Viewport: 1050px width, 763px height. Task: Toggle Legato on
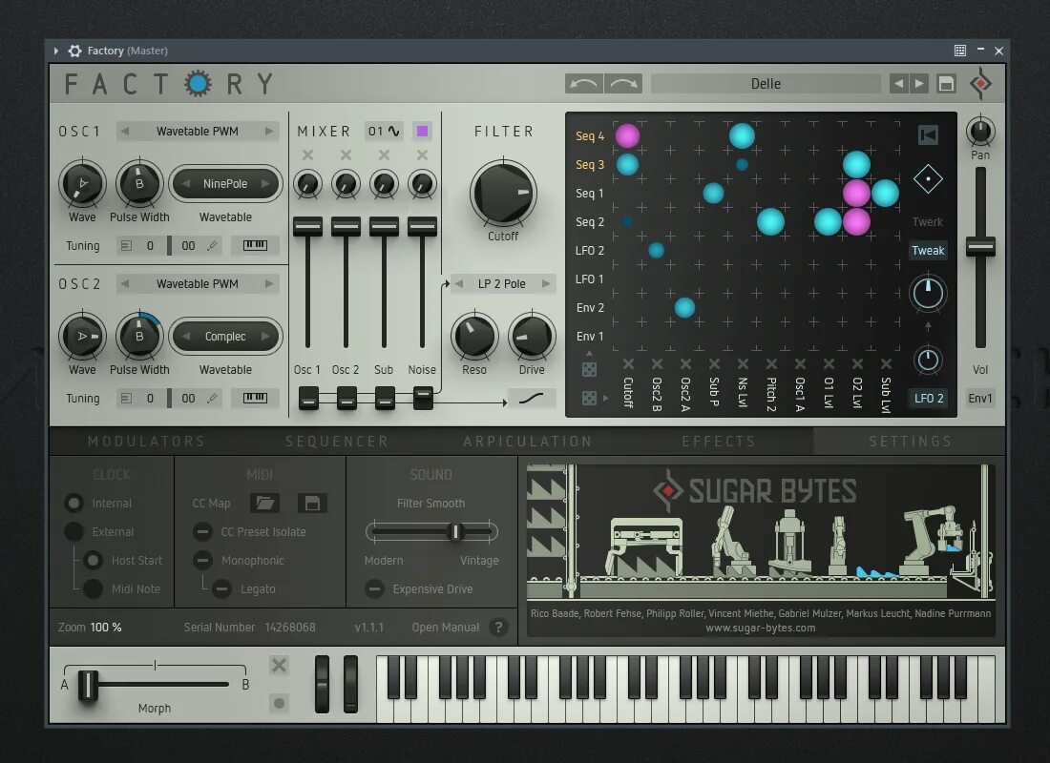coord(220,589)
